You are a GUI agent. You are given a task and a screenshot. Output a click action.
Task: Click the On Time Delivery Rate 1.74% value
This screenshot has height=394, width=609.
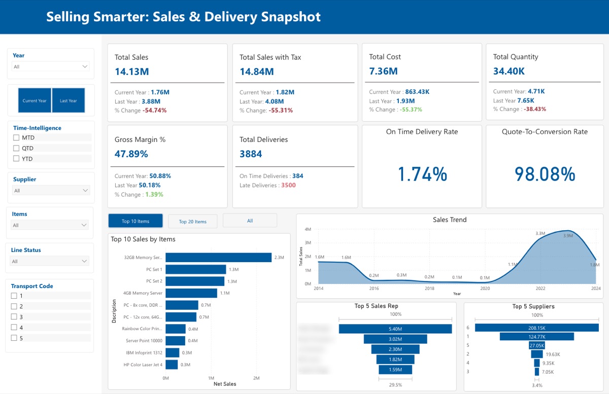[422, 174]
